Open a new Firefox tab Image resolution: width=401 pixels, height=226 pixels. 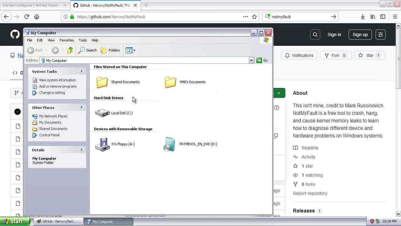coord(146,5)
